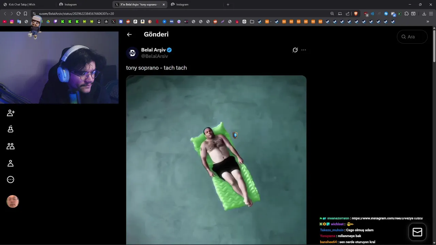
Task: Click the blue sound-waves extension icon
Action: coord(372,14)
